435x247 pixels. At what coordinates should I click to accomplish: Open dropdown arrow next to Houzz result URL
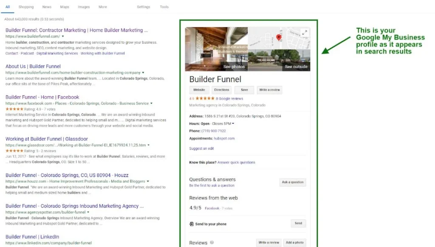point(148,182)
